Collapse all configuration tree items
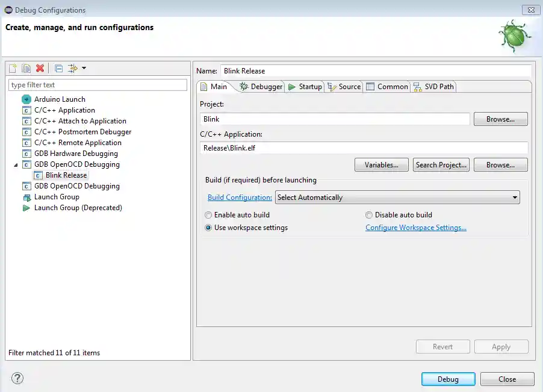Image resolution: width=543 pixels, height=392 pixels. [x=58, y=69]
